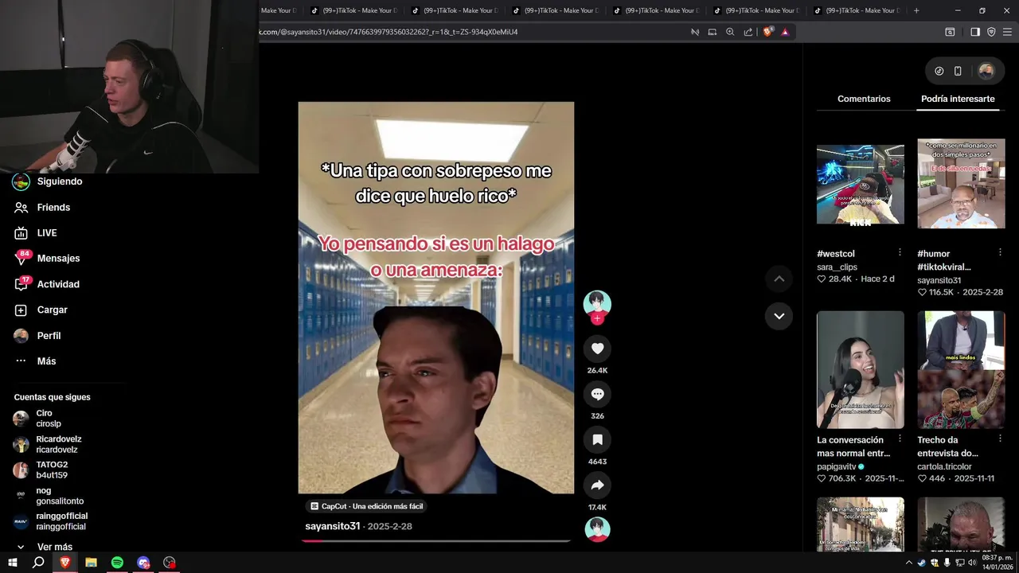Click the TikTok coin icon in top-right pill
The width and height of the screenshot is (1019, 573).
point(939,71)
